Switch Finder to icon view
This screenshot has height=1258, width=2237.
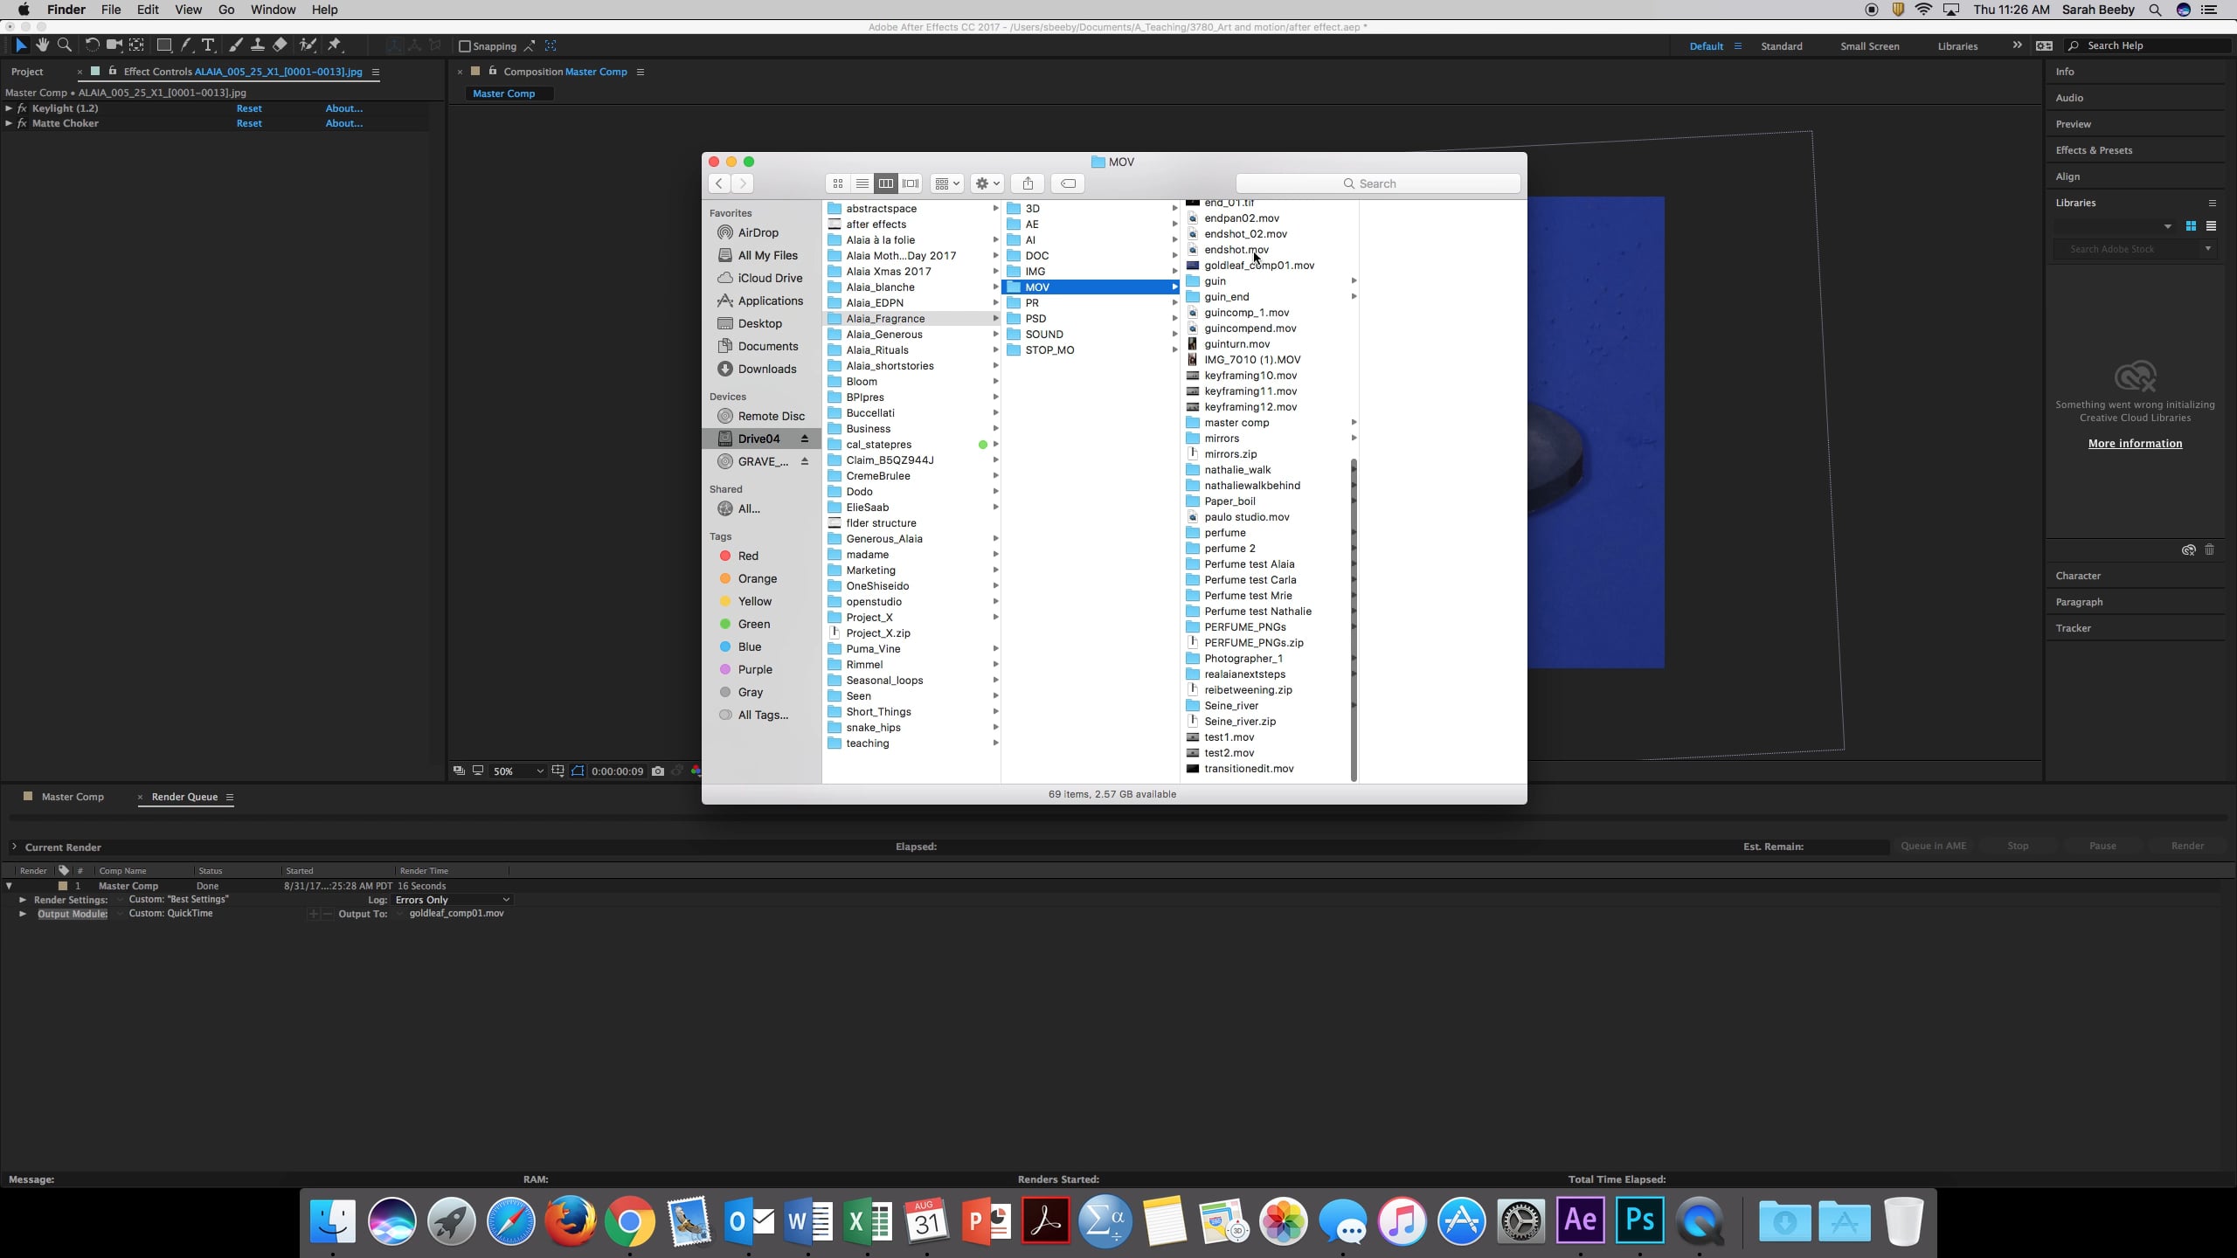(x=837, y=183)
